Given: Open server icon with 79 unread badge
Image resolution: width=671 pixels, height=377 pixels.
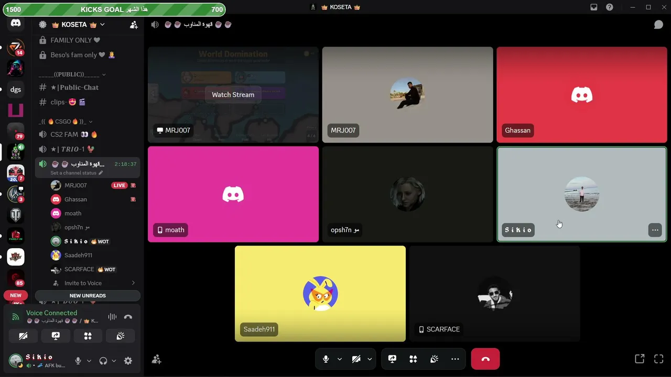Looking at the screenshot, I should click(16, 131).
